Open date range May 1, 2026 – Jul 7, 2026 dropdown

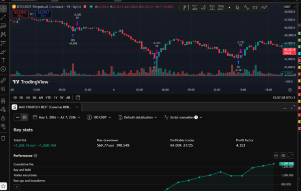(56, 117)
